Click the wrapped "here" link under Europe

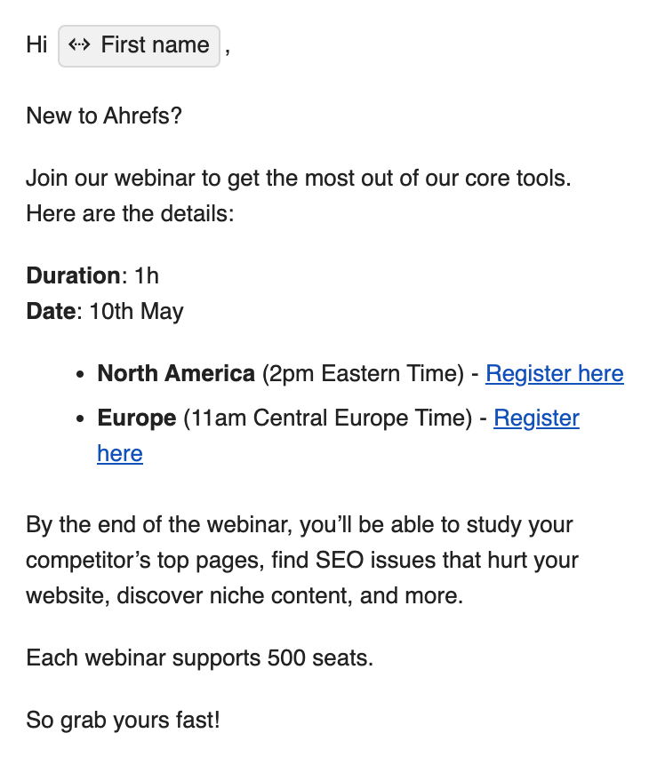pyautogui.click(x=120, y=453)
